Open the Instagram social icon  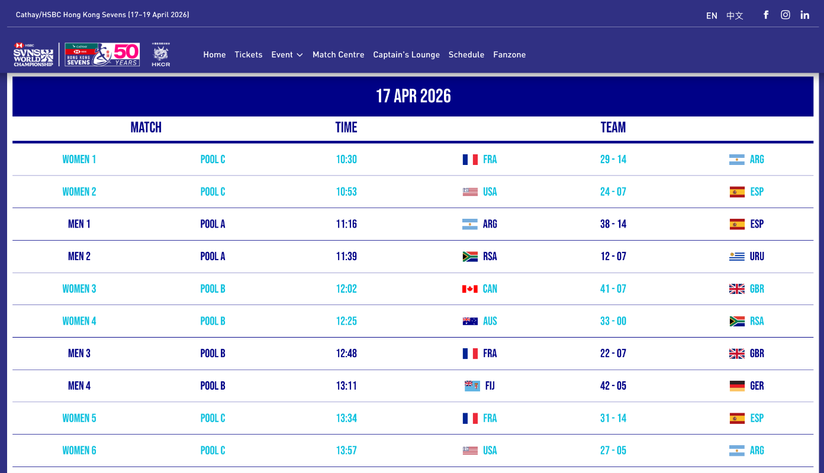pos(786,15)
